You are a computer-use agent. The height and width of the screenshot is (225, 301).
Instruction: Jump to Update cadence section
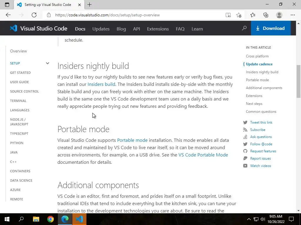(259, 64)
